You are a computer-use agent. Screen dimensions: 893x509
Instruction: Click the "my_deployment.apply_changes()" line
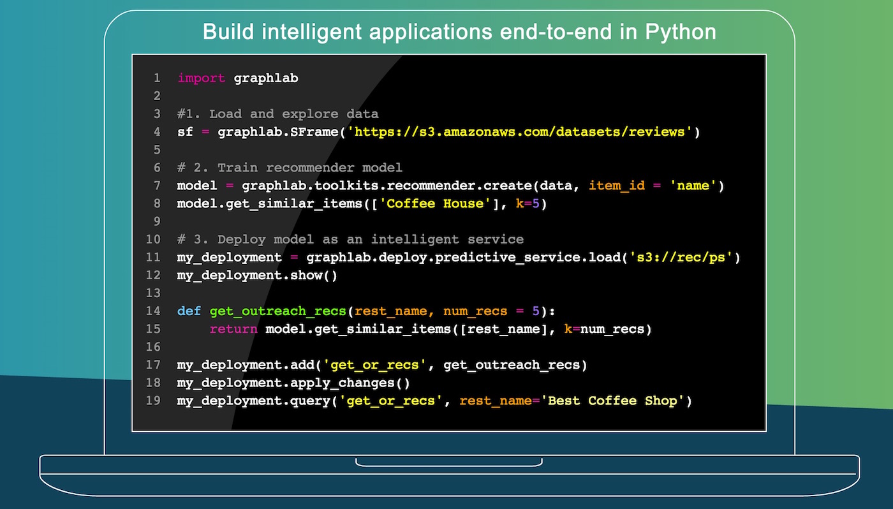point(294,383)
